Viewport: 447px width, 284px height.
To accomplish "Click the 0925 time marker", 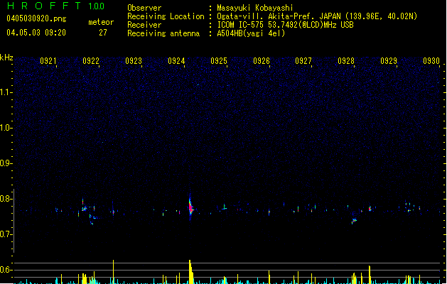I will pos(219,61).
